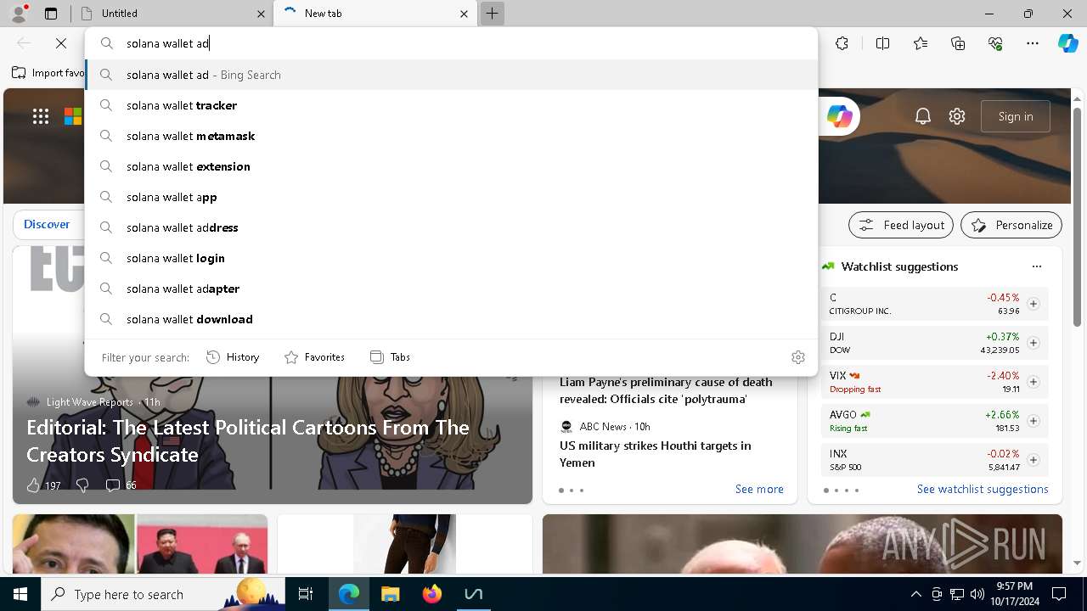Open Settings and more ellipsis menu
This screenshot has width=1087, height=611.
pyautogui.click(x=1033, y=43)
